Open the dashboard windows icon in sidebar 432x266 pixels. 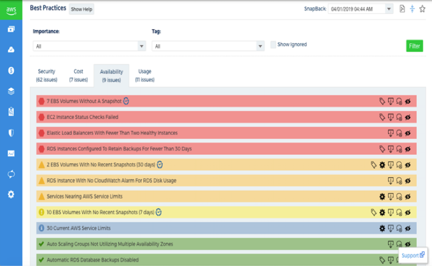pos(11,29)
